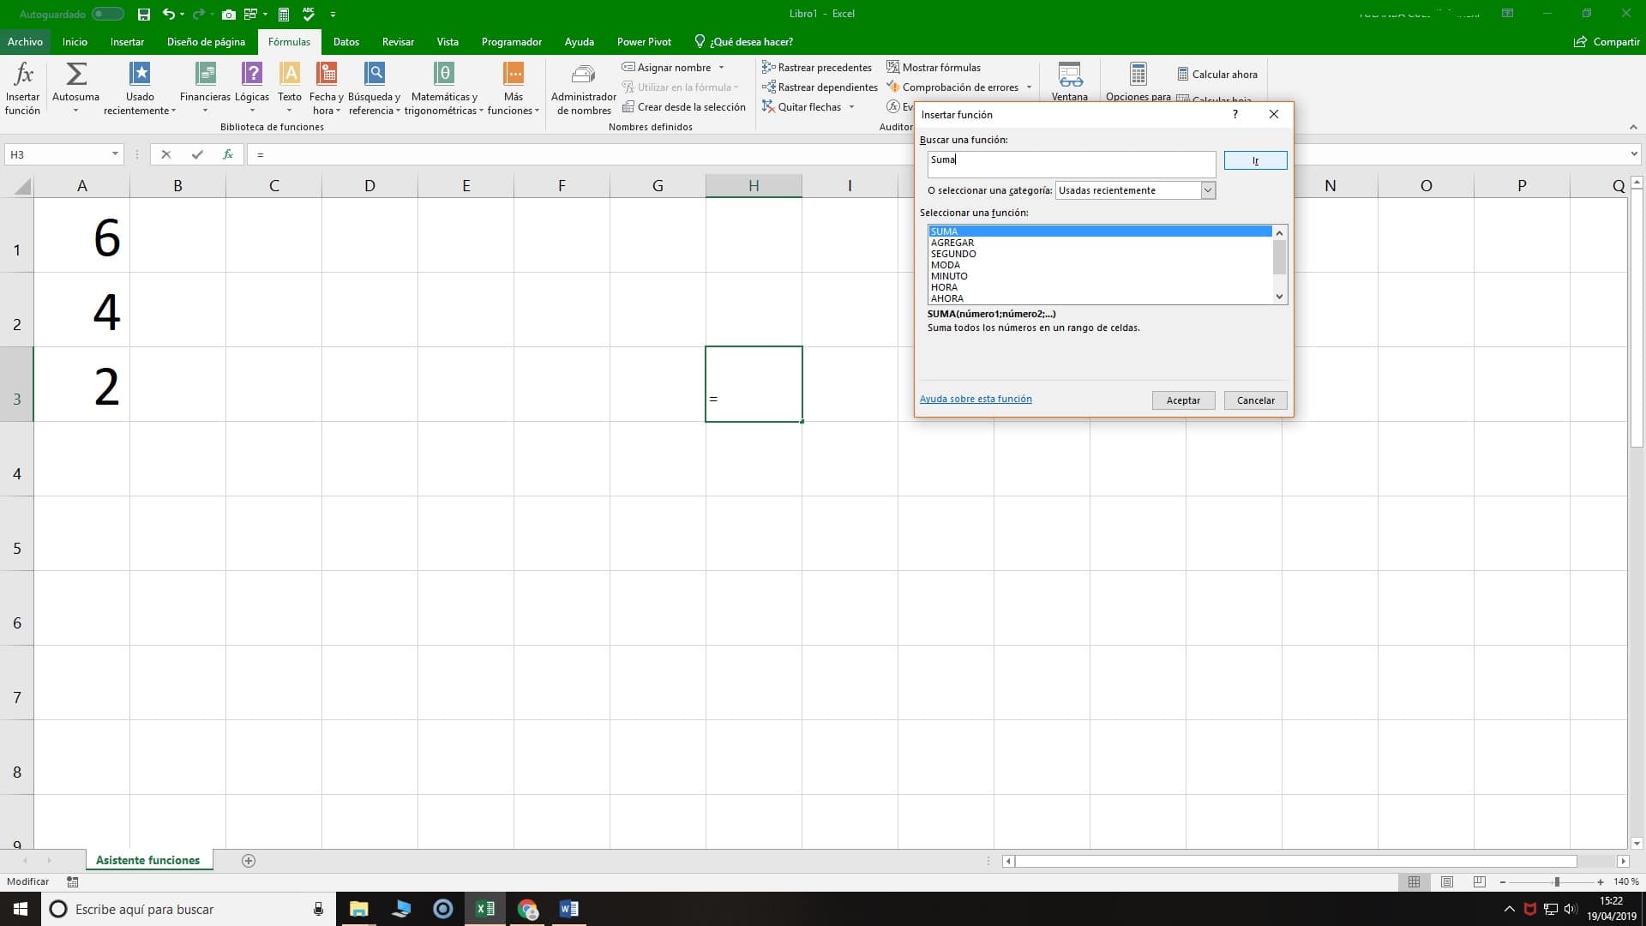Viewport: 1646px width, 926px height.
Task: Open the Ayuda sobre esta función link
Action: (976, 399)
